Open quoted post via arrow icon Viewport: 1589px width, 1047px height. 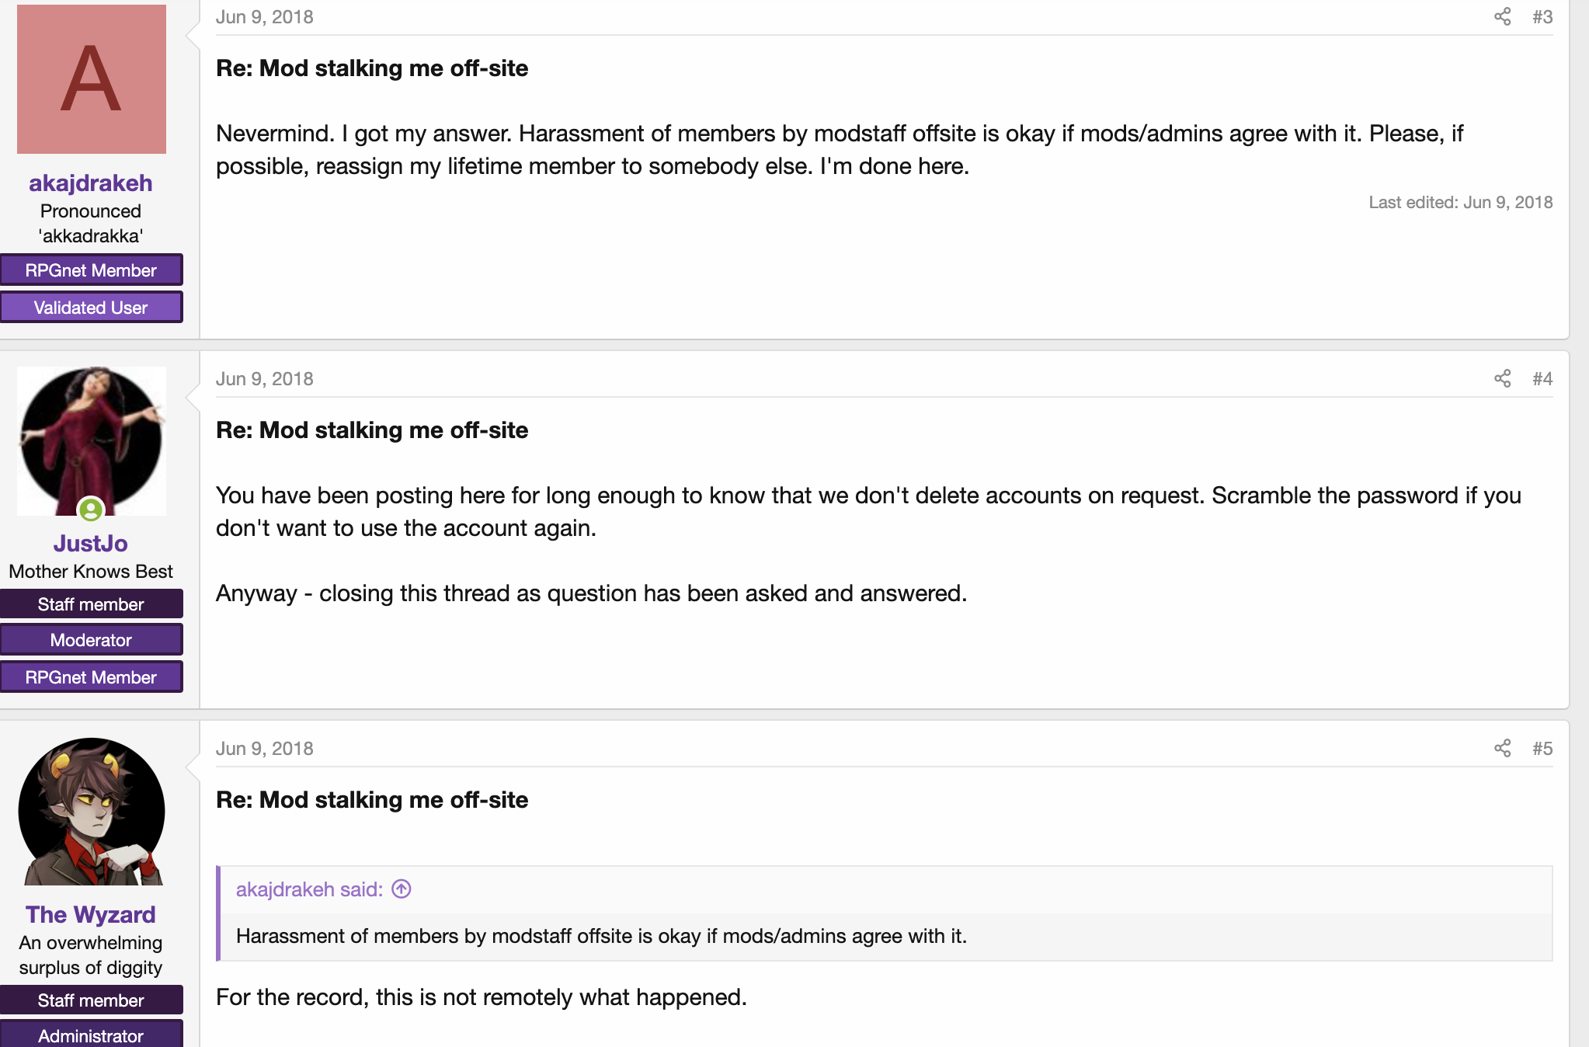coord(402,889)
